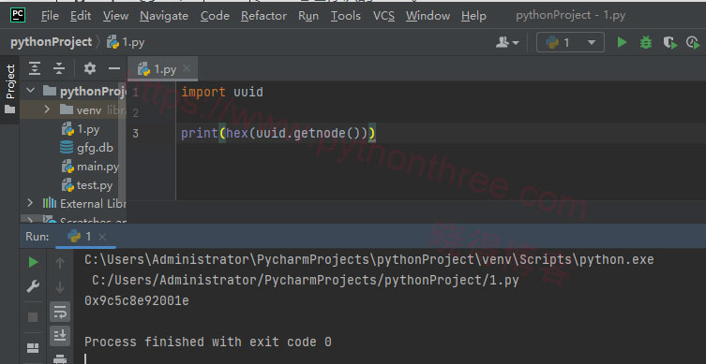Click the PyCharm logo icon

[17, 15]
